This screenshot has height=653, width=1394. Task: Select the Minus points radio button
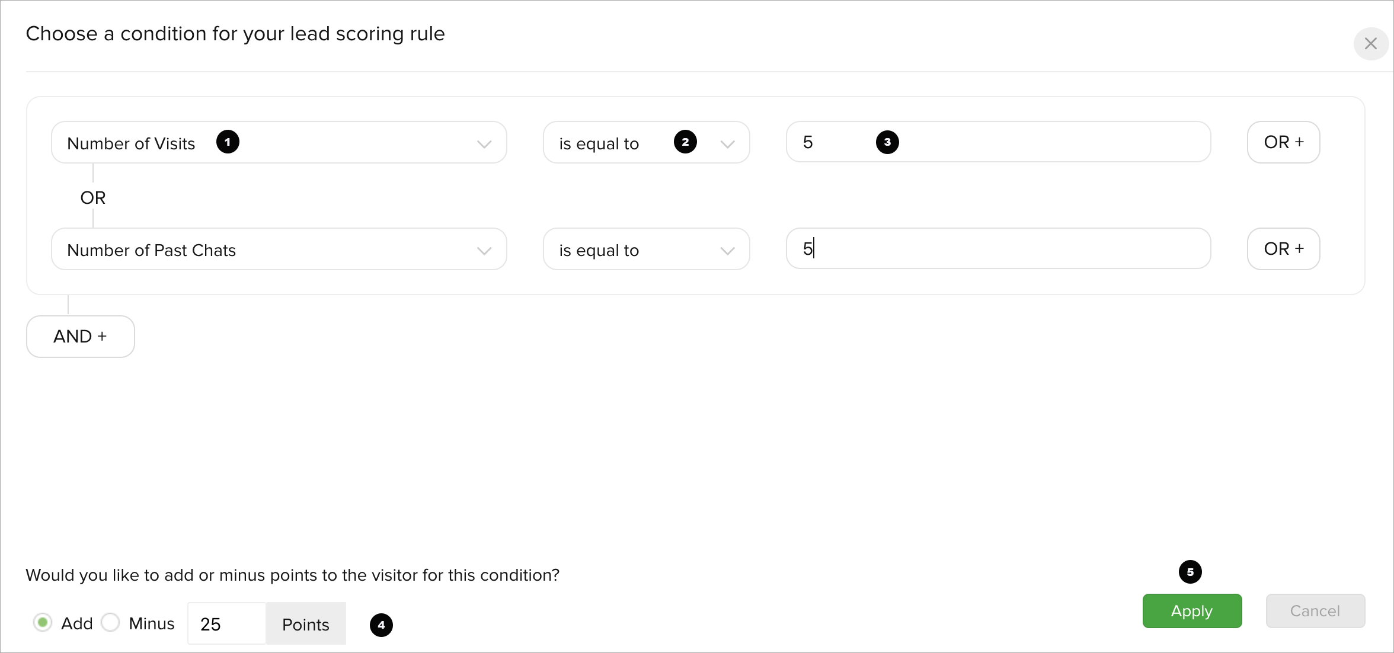tap(110, 623)
